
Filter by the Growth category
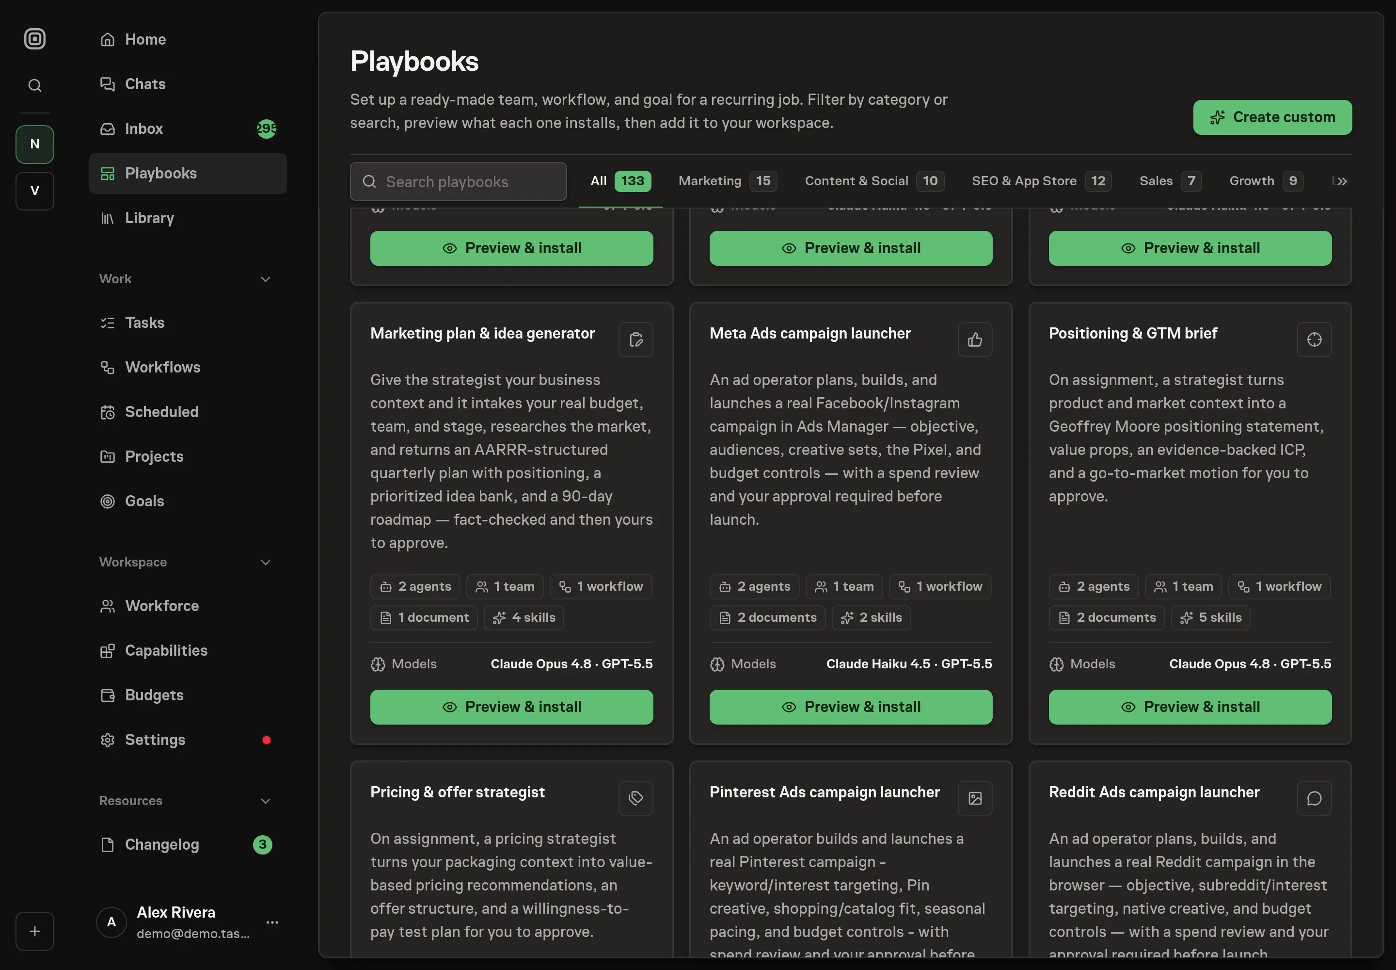1266,181
